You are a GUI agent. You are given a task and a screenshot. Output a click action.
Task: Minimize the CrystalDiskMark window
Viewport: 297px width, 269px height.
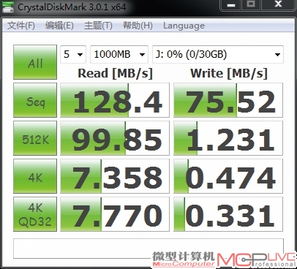coord(231,4)
